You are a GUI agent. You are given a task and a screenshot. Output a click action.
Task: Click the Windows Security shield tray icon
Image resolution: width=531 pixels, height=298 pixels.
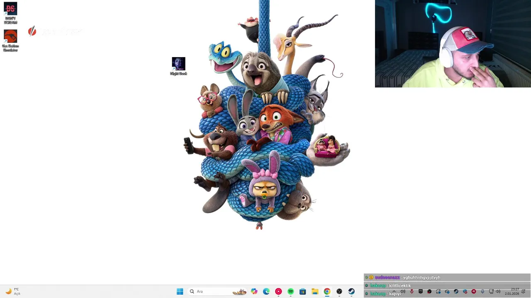coord(465,291)
